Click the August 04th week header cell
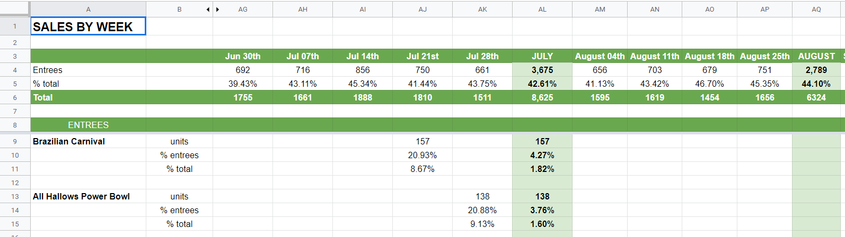The height and width of the screenshot is (237, 845). click(600, 56)
